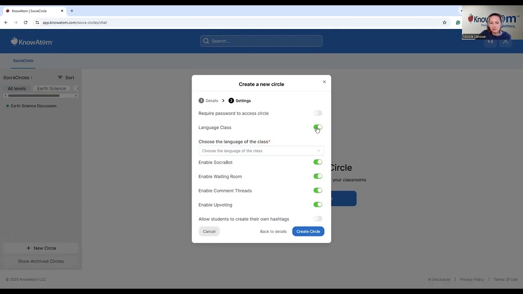Open the Privacy Policy link
The width and height of the screenshot is (523, 294).
(472, 280)
